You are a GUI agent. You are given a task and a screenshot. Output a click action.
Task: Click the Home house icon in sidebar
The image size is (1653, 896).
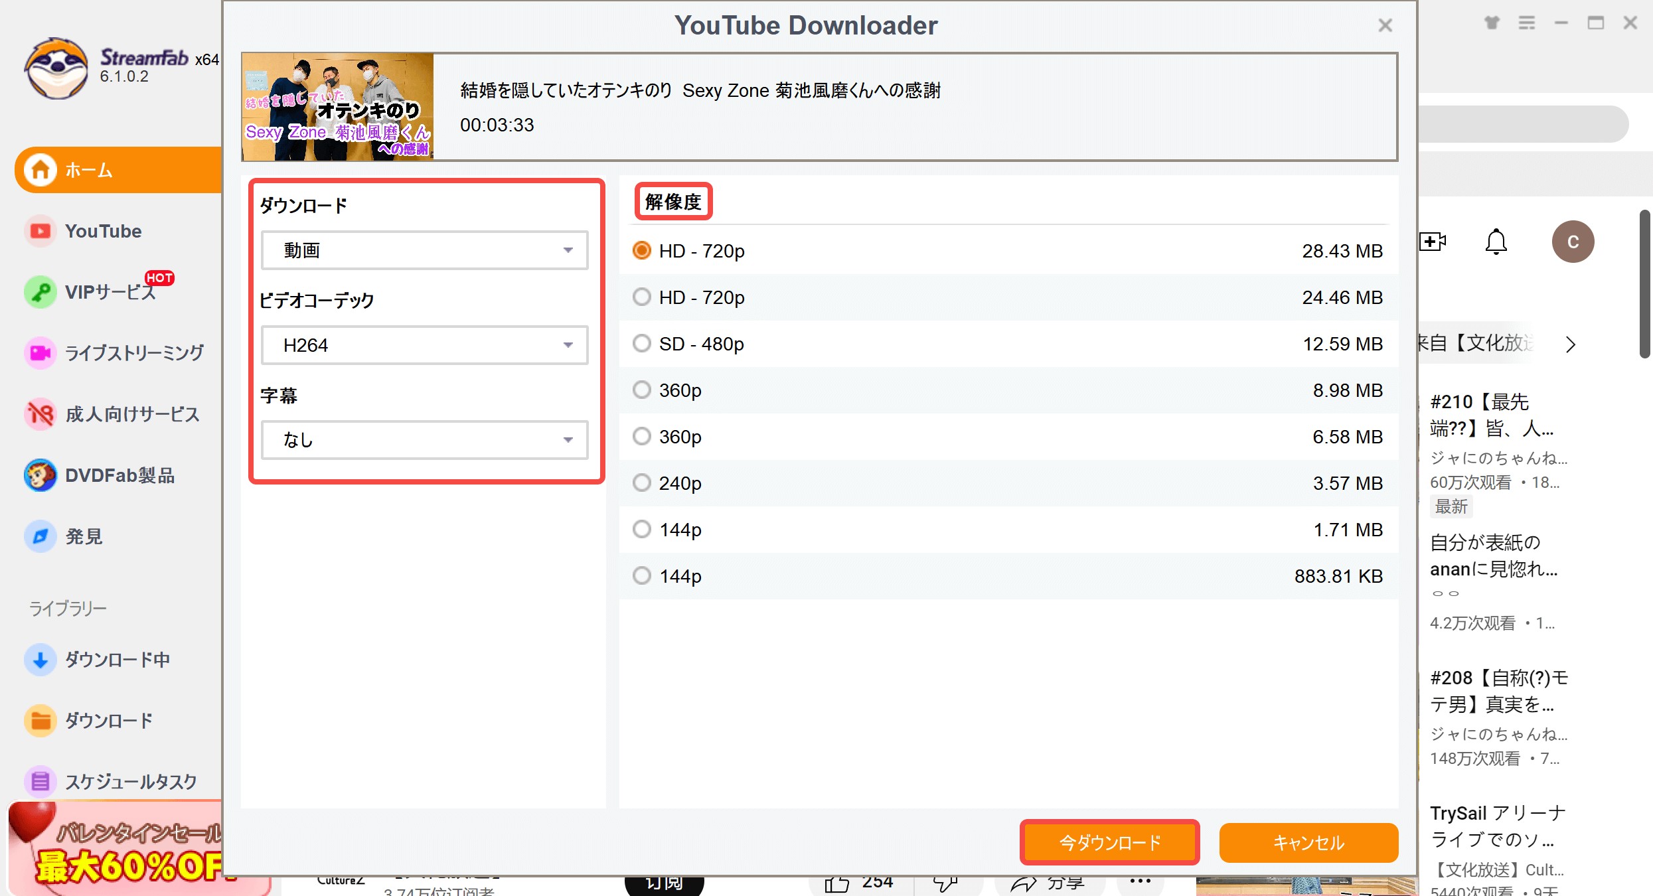click(41, 170)
